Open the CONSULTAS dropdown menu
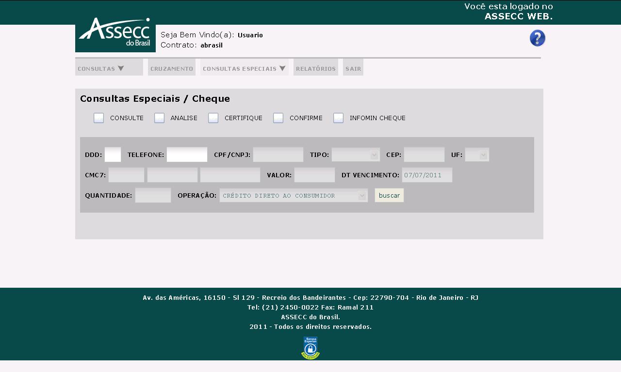Screen dimensions: 621x372 click(x=109, y=67)
